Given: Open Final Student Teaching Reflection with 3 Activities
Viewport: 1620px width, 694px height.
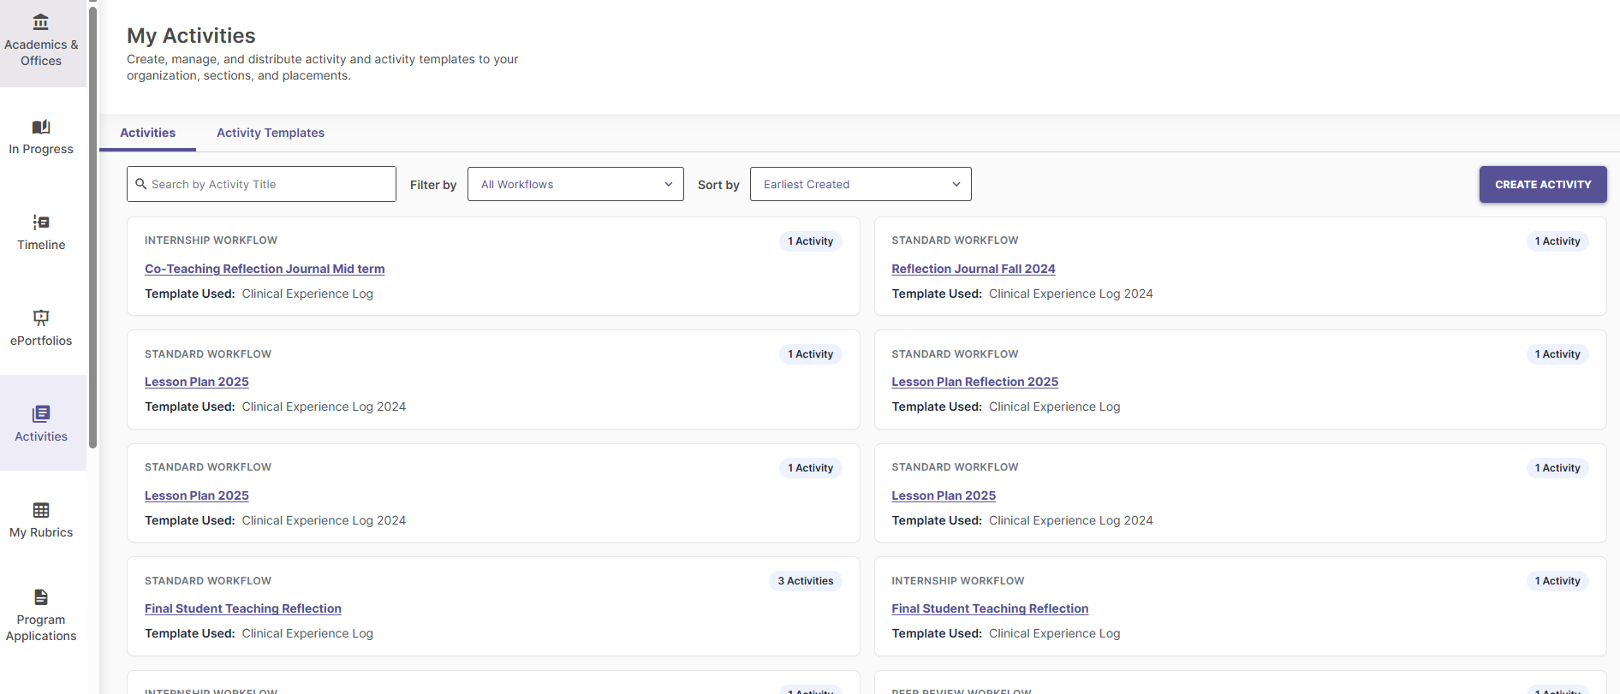Looking at the screenshot, I should [x=243, y=608].
